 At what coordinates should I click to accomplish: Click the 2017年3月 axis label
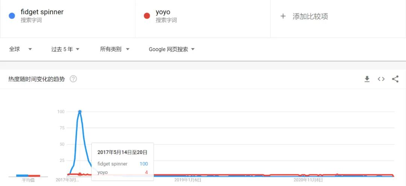(x=67, y=180)
